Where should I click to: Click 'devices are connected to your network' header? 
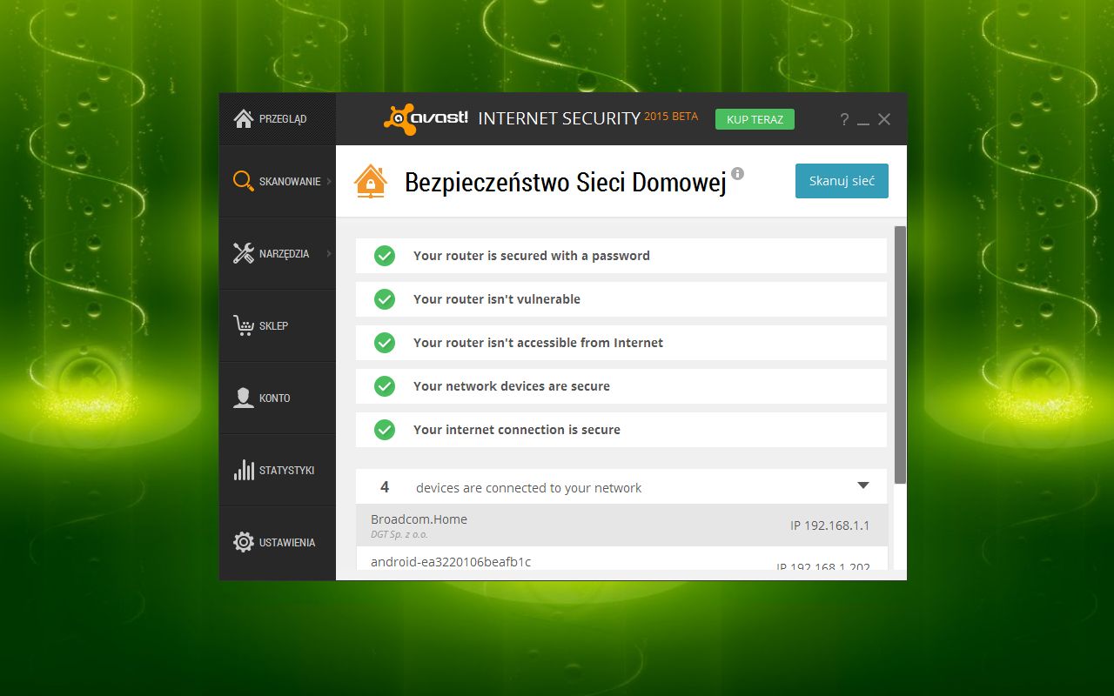point(528,488)
